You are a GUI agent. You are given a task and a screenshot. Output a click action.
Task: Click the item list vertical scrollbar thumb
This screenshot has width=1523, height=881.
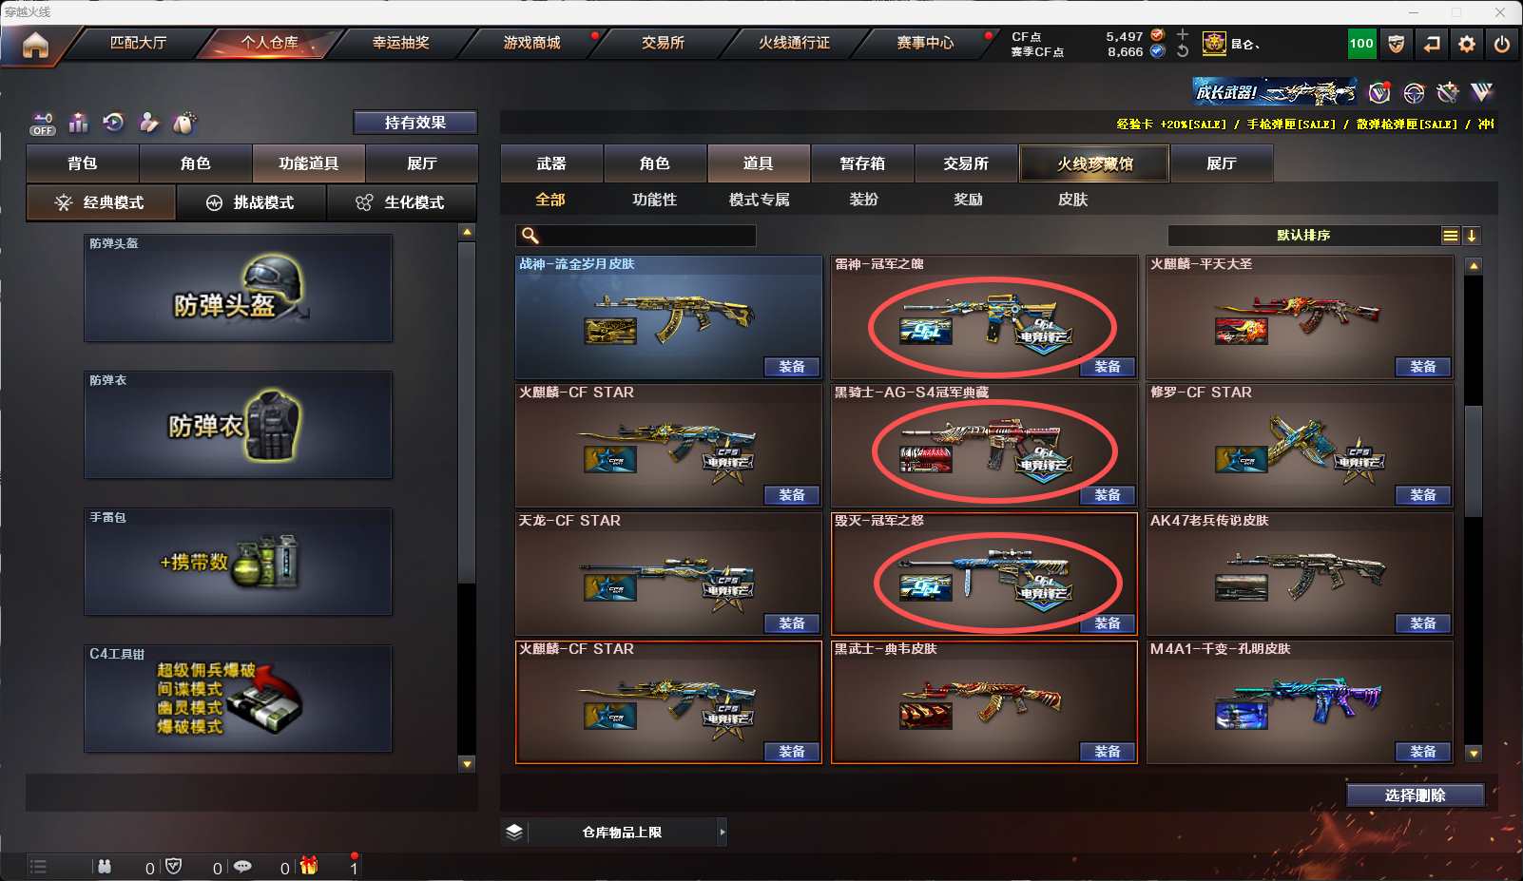point(1474,460)
